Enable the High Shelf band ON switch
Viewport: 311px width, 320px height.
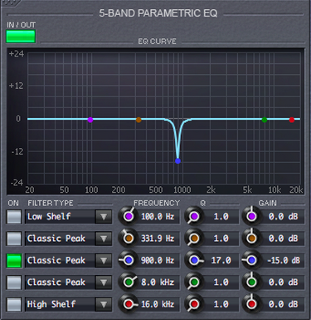pos(14,304)
